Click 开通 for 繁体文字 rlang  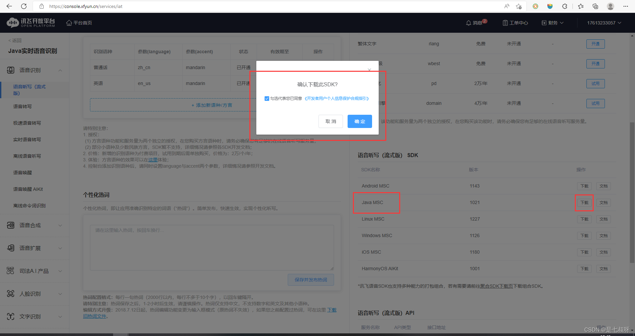596,44
